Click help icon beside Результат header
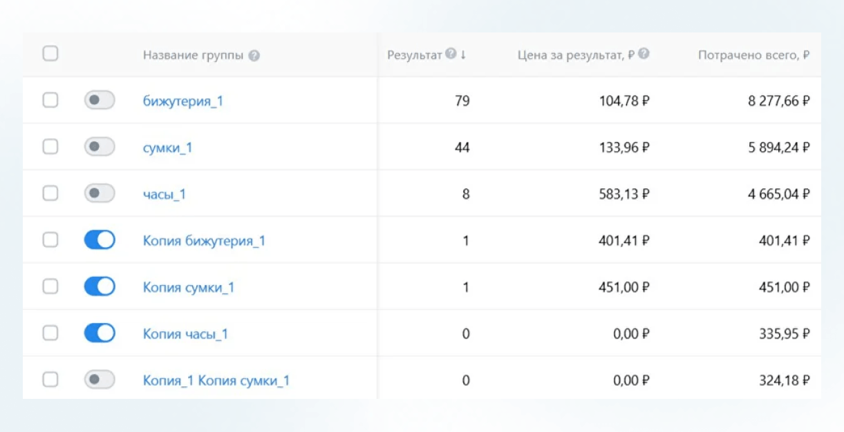844x432 pixels. (x=451, y=54)
